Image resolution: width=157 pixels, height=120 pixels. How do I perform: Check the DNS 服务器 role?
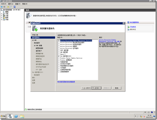tap(59, 52)
